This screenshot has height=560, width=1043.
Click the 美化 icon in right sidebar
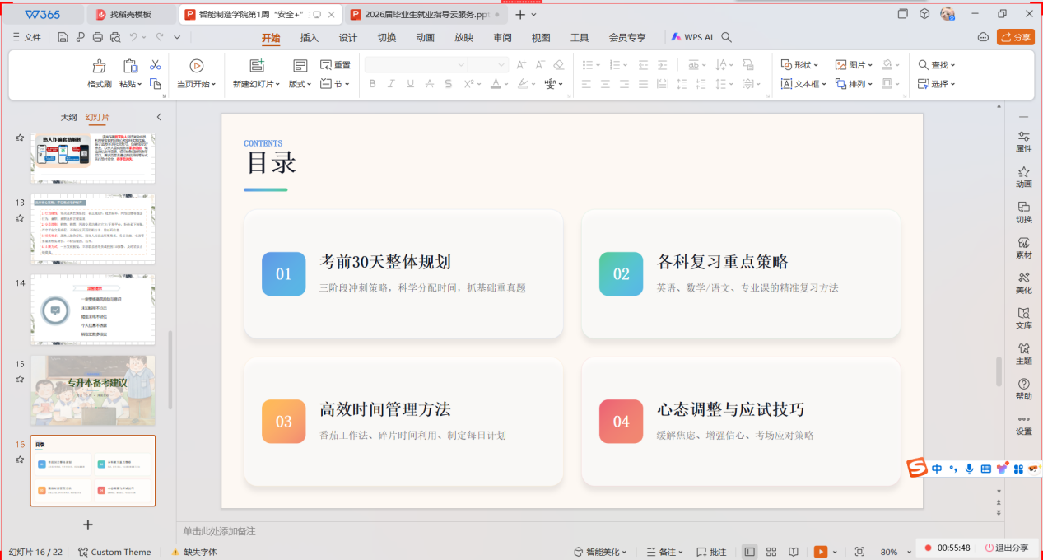click(1023, 282)
